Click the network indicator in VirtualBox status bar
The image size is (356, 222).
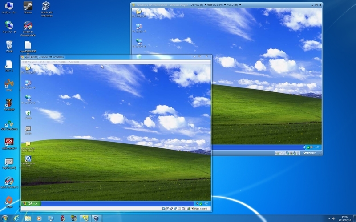pos(175,209)
